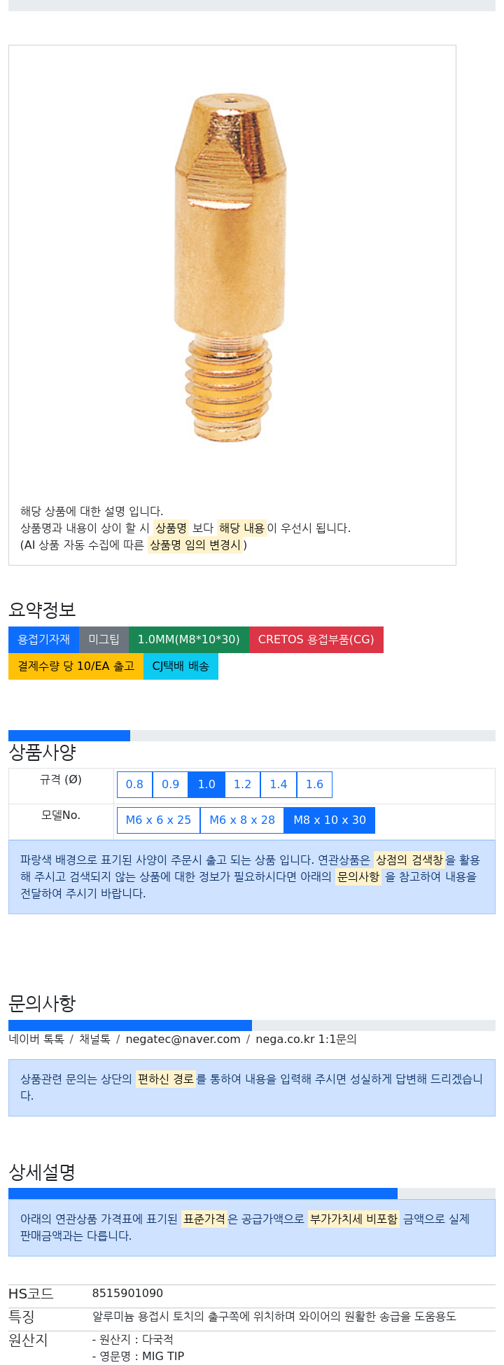Select the 1.2 diameter option
Image resolution: width=504 pixels, height=1365 pixels.
pyautogui.click(x=242, y=785)
